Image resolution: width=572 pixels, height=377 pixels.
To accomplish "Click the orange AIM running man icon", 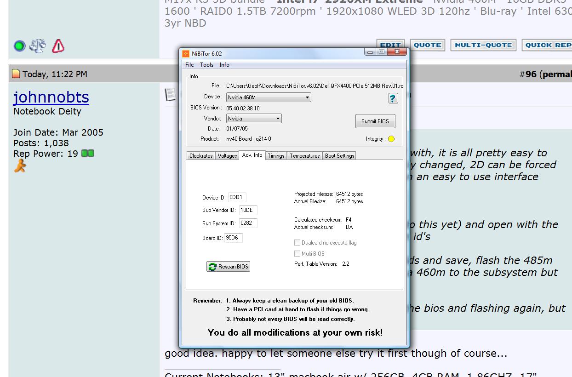I will coord(20,166).
